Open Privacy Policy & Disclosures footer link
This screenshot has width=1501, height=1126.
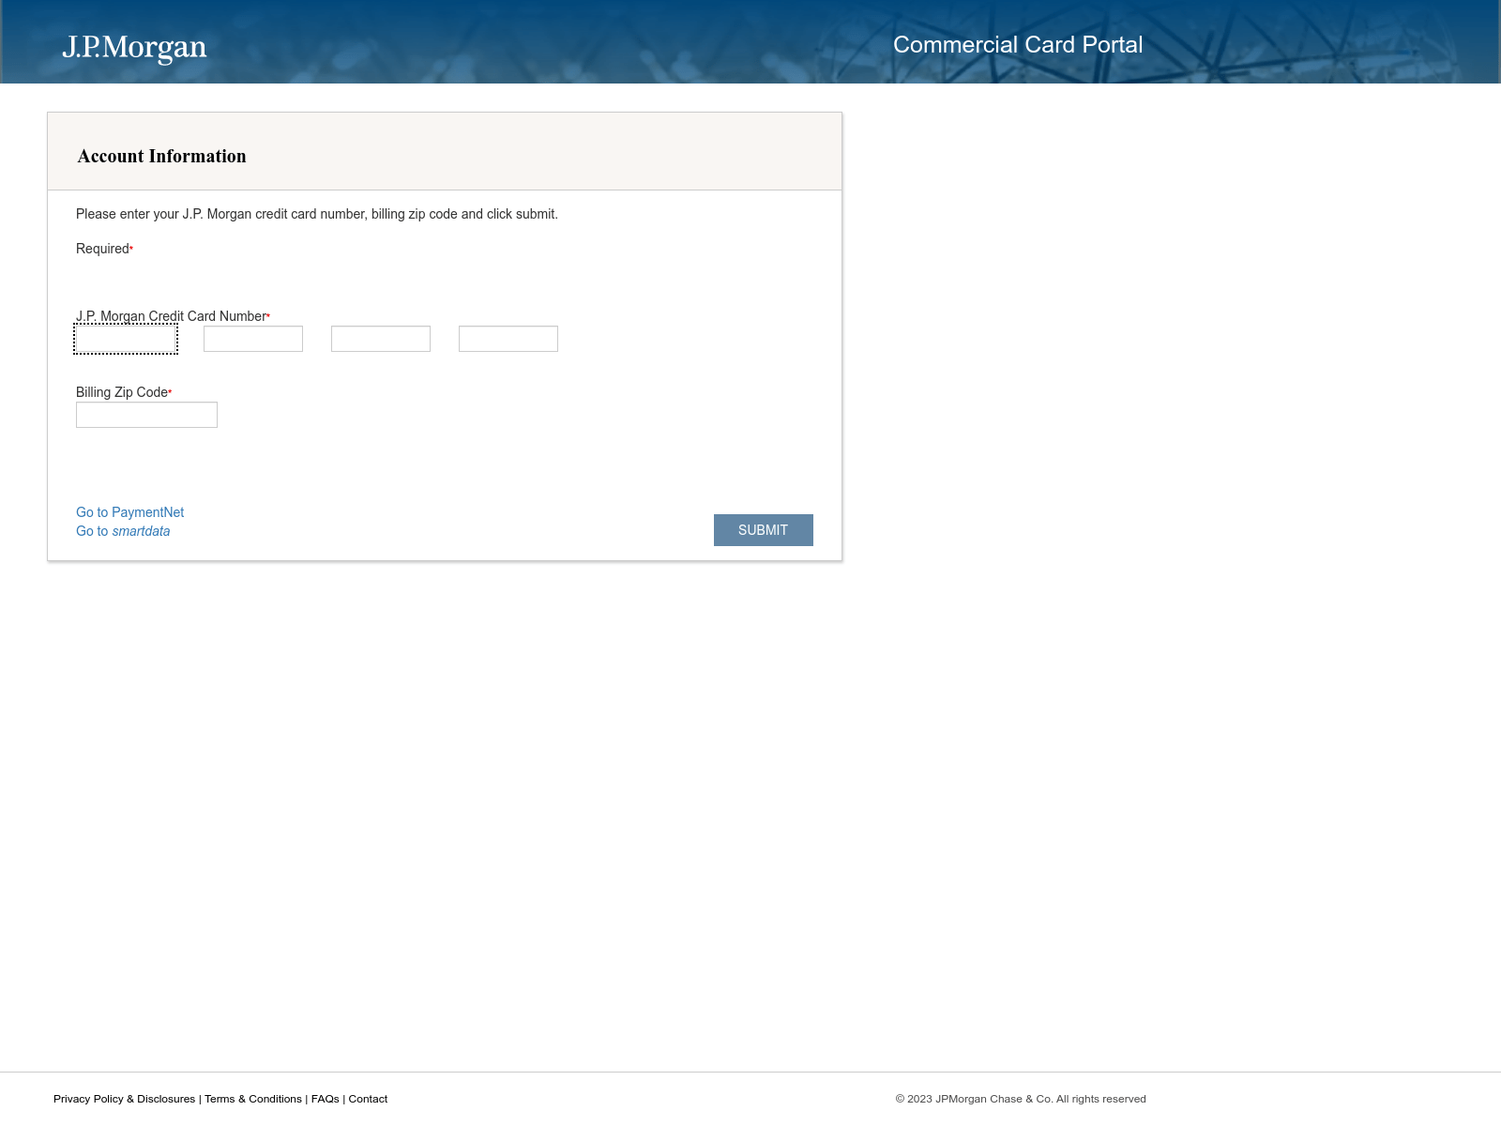click(x=124, y=1099)
